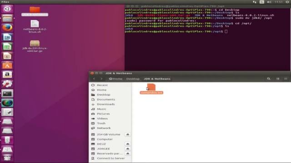291x163 pixels.
Task: Open search in the Files toolbar
Action: 269,79
